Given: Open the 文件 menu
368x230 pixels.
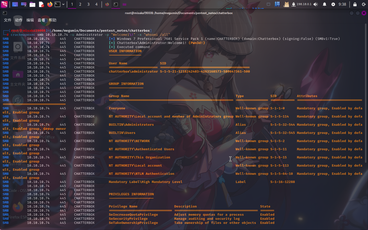Looking at the screenshot, I should tap(8, 20).
